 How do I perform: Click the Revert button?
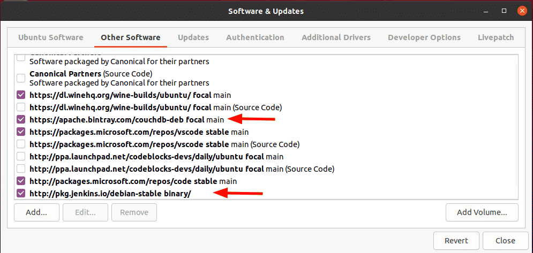coord(456,241)
